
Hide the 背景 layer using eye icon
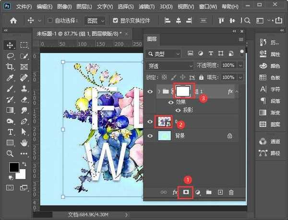150,136
